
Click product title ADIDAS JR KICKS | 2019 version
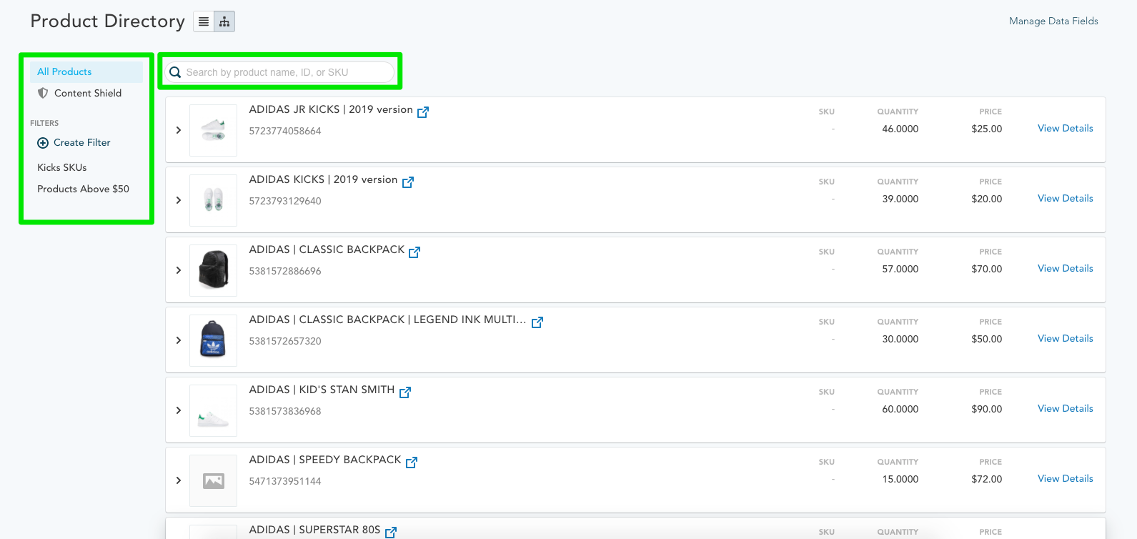coord(331,109)
